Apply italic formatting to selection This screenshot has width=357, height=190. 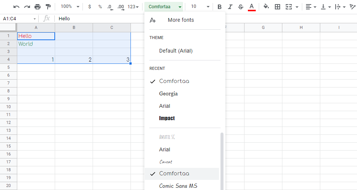[230, 7]
